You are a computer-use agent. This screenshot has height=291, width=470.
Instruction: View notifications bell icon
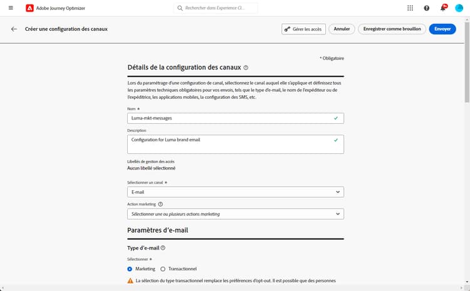(443, 8)
